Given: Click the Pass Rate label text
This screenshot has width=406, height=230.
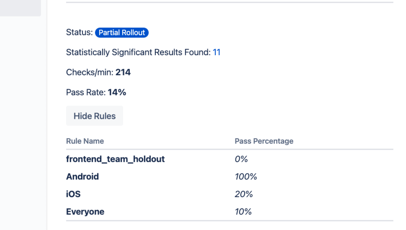Looking at the screenshot, I should click(86, 92).
